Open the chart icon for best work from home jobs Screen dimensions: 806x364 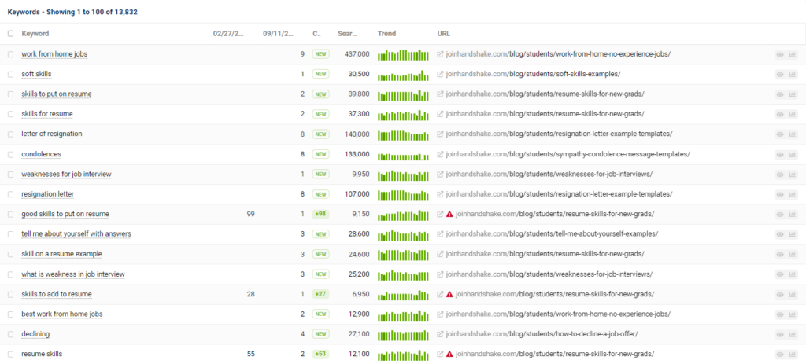pyautogui.click(x=793, y=314)
